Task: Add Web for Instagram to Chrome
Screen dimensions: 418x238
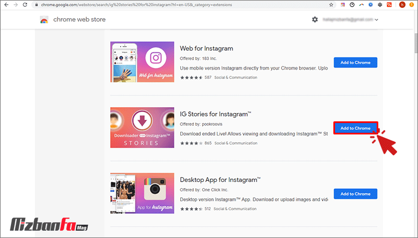Action: click(x=355, y=62)
